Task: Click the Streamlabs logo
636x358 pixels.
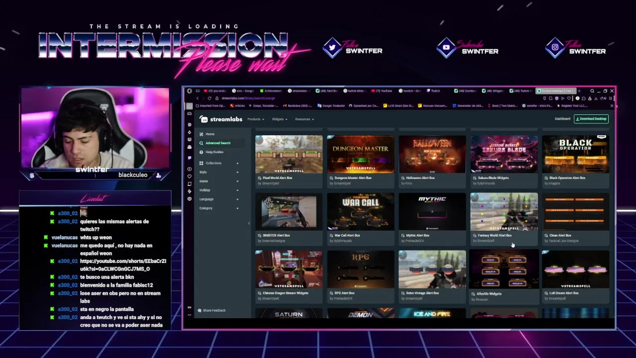Action: coord(222,119)
